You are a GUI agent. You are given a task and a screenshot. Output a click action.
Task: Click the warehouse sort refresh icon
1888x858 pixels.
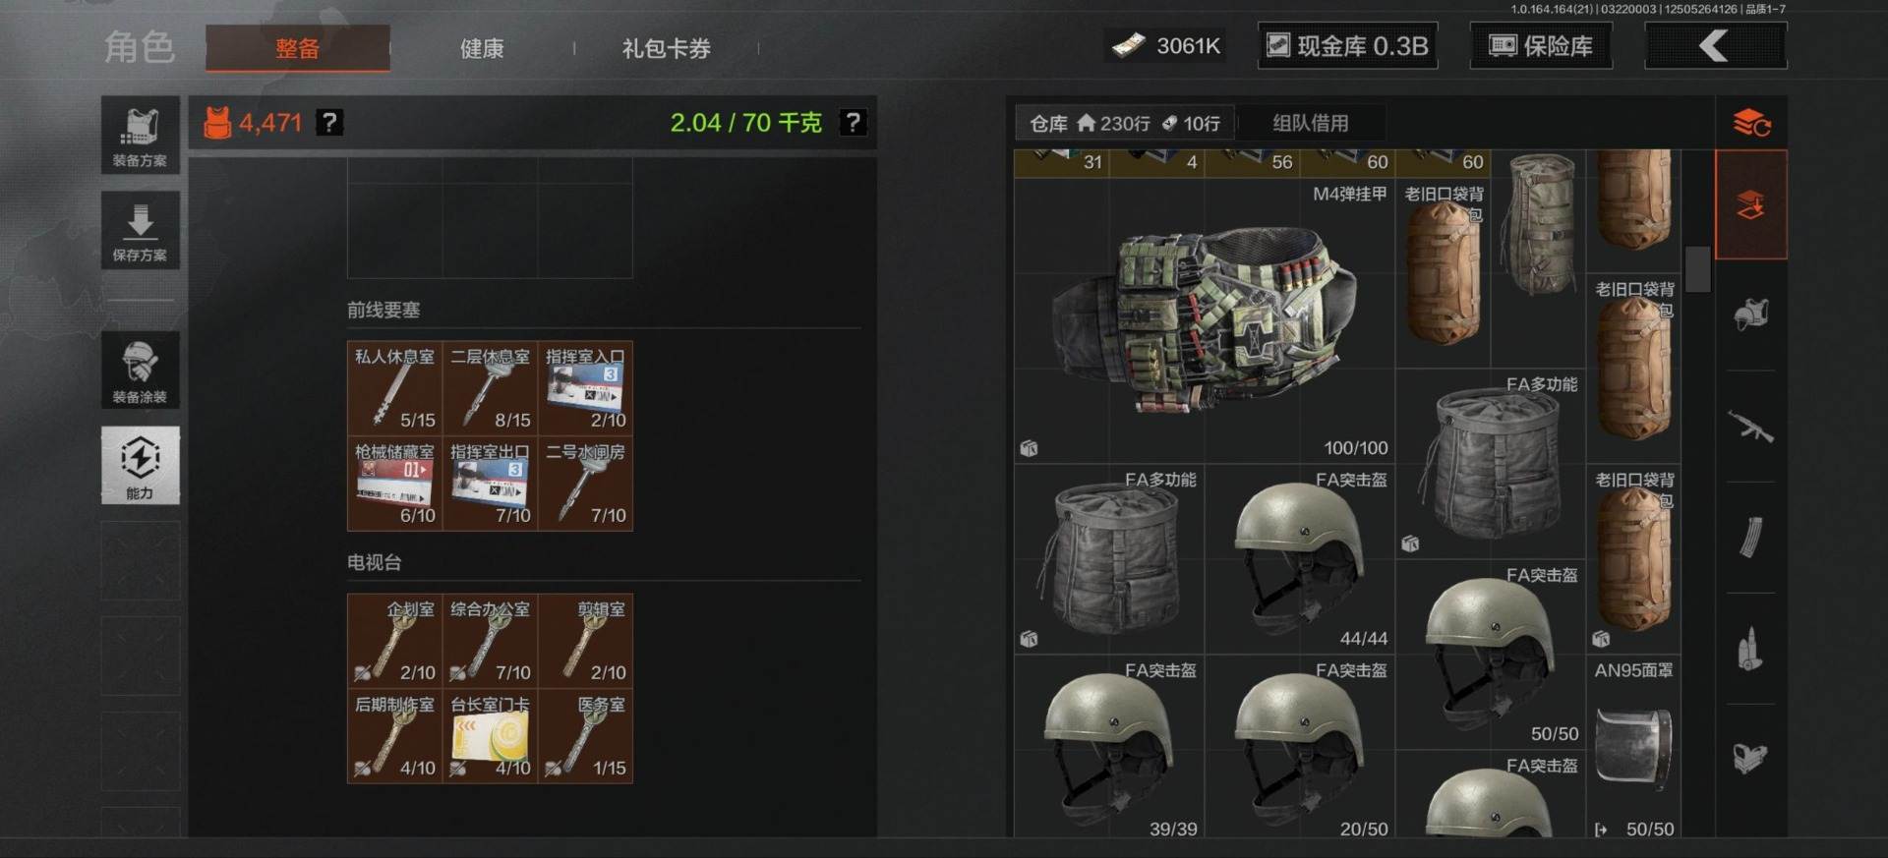click(1751, 124)
